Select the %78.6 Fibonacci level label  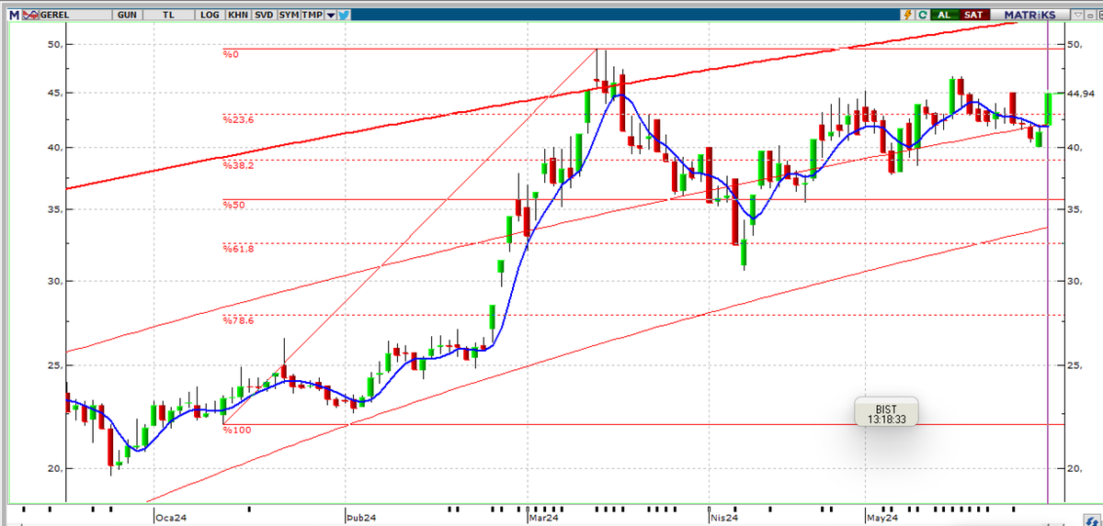pos(237,320)
